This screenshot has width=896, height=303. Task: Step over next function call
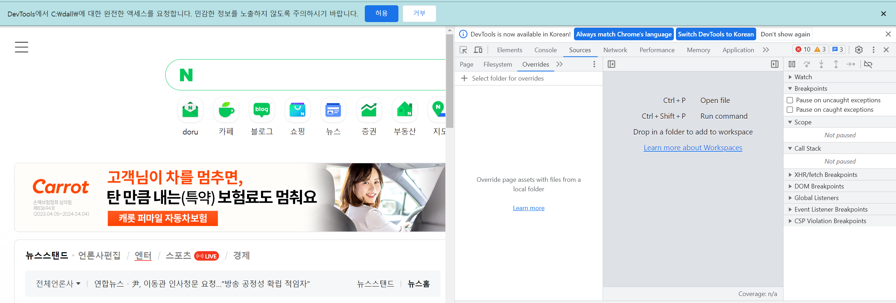click(x=807, y=64)
